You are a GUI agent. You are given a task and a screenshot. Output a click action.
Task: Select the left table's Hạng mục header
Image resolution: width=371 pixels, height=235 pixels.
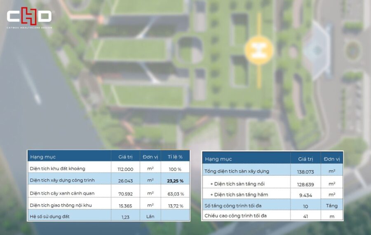43,157
